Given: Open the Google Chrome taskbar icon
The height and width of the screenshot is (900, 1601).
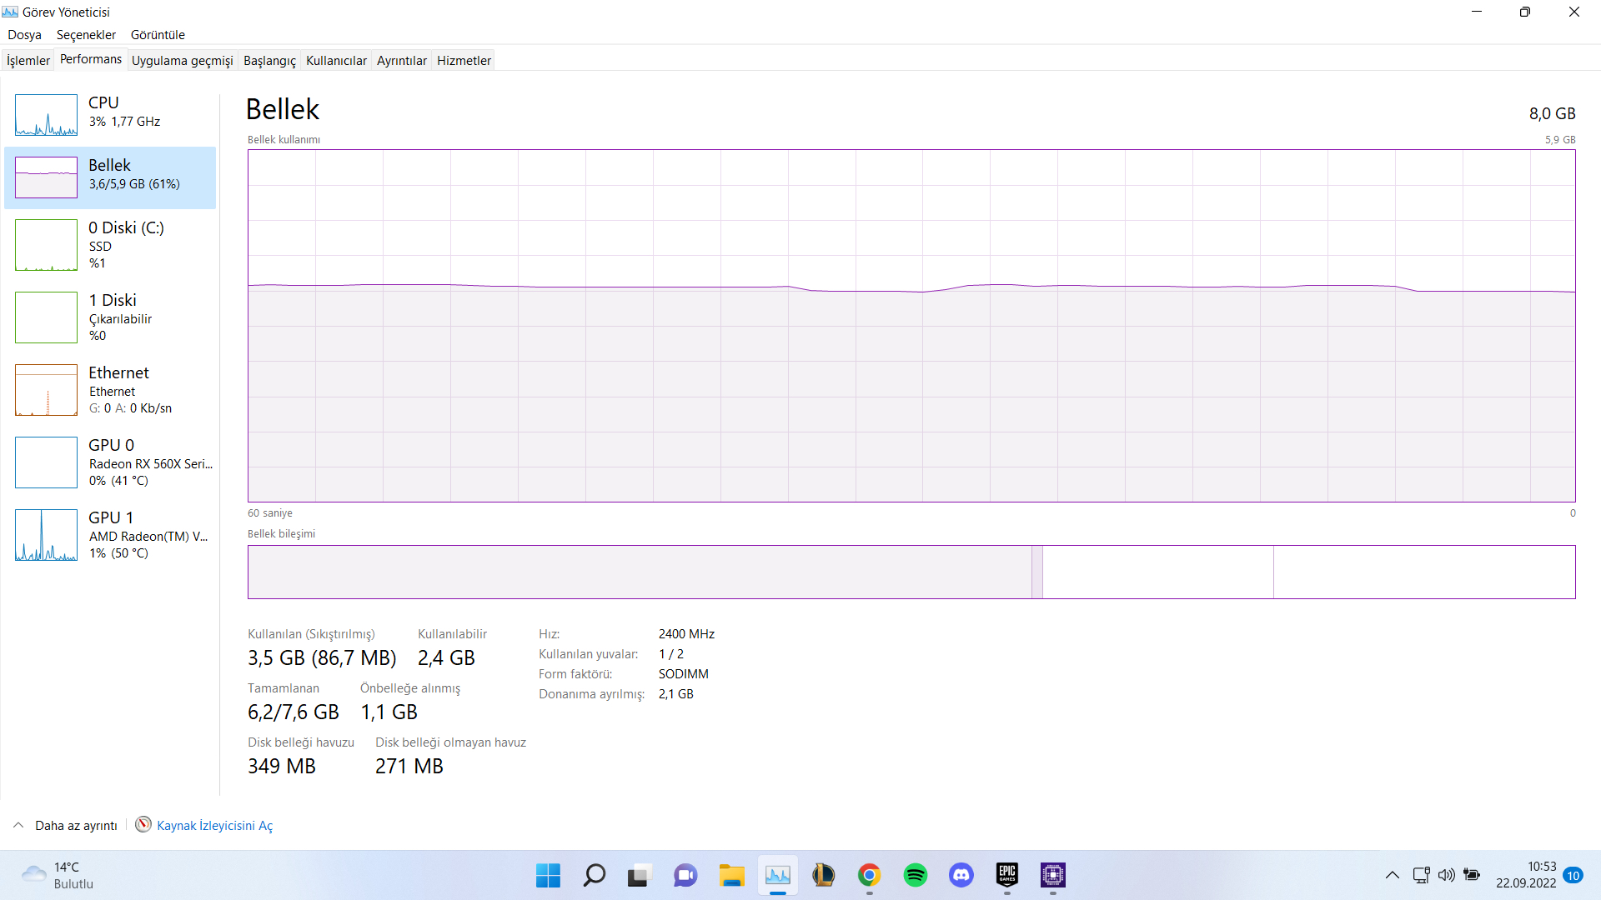Looking at the screenshot, I should pos(869,875).
